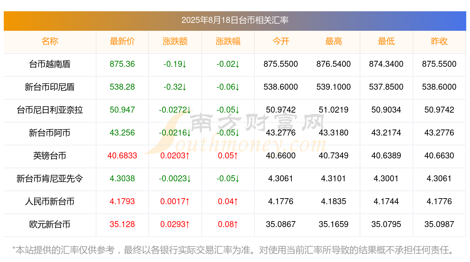Click the 涨跌幅 column header
470x262 pixels.
[228, 41]
